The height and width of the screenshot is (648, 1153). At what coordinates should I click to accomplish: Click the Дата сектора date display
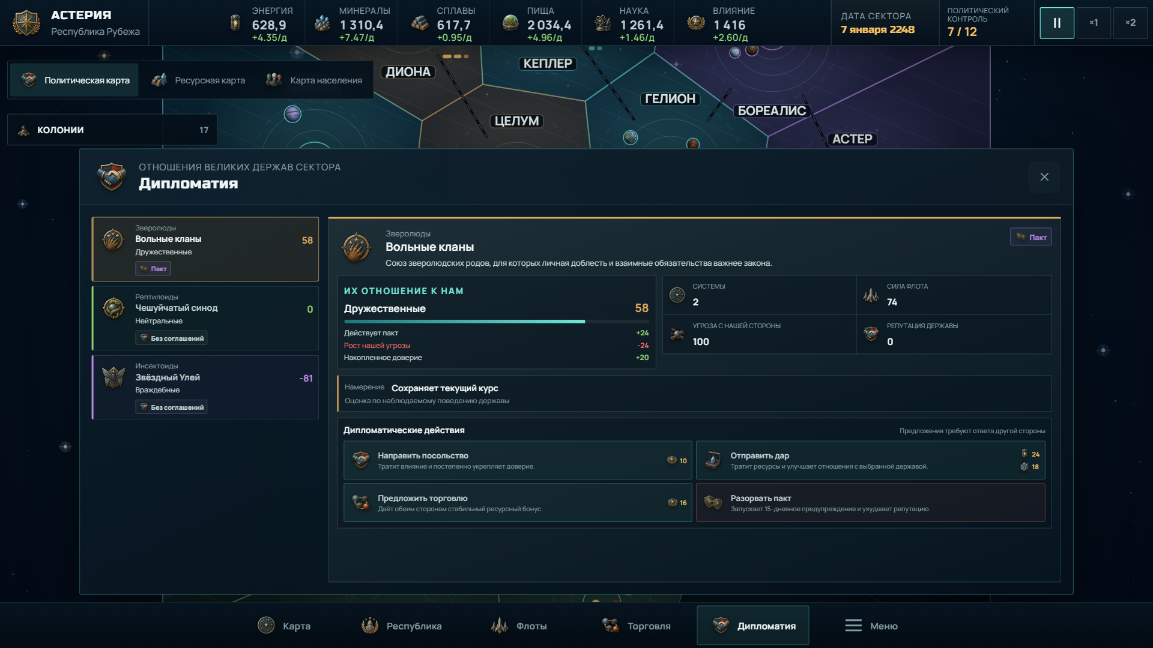877,23
